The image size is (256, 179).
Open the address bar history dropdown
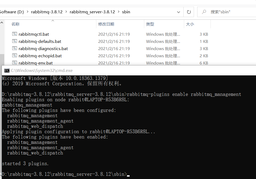[178, 12]
